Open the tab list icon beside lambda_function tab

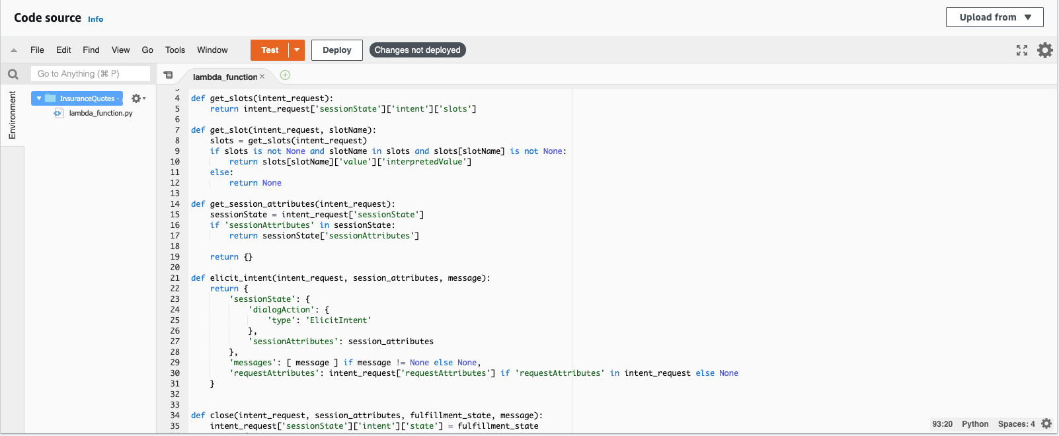click(x=169, y=75)
